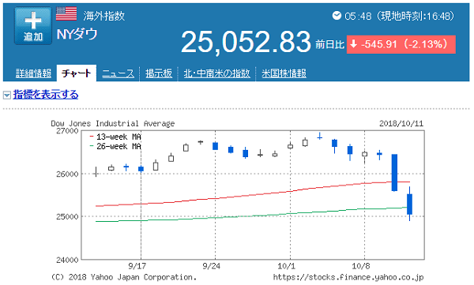Expand the 指標を表示する arrow toggle
The height and width of the screenshot is (285, 474).
tap(7, 96)
